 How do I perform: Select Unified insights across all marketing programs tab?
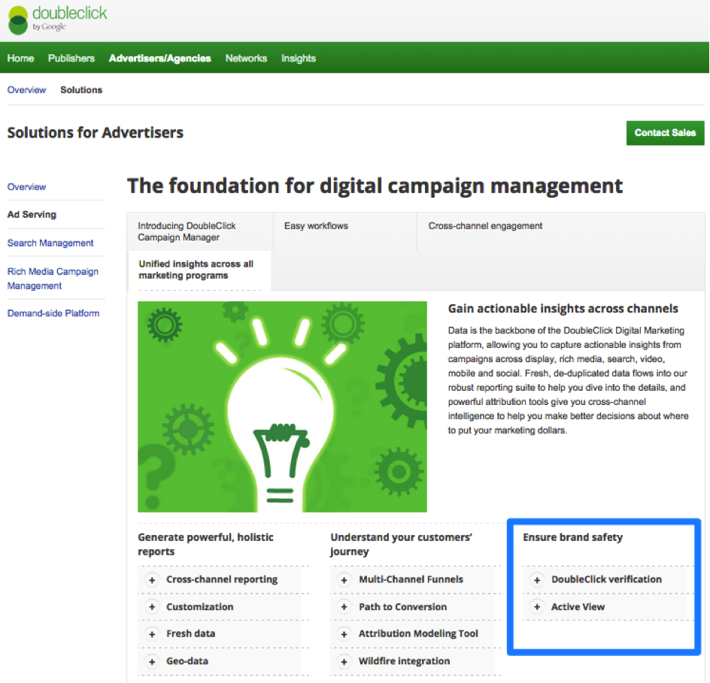tap(199, 270)
